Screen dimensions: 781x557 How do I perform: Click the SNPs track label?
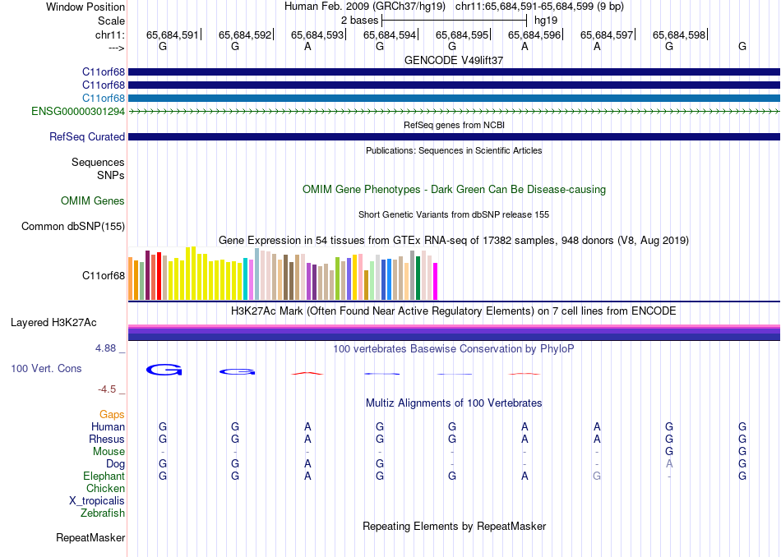click(111, 175)
